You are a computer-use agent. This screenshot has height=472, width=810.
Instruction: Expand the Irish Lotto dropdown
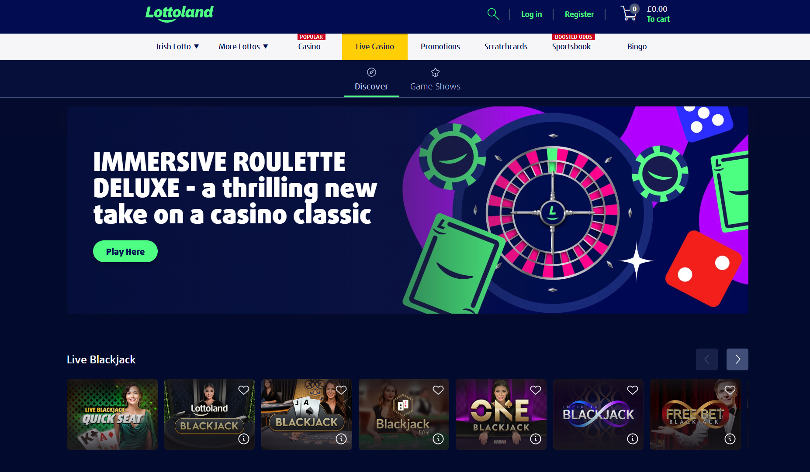(178, 47)
